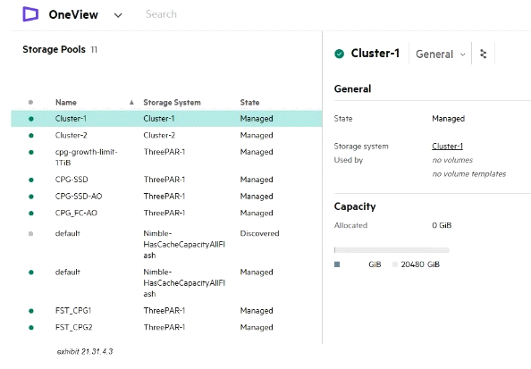Click the gray status dot of Discovered default pool

click(30, 233)
